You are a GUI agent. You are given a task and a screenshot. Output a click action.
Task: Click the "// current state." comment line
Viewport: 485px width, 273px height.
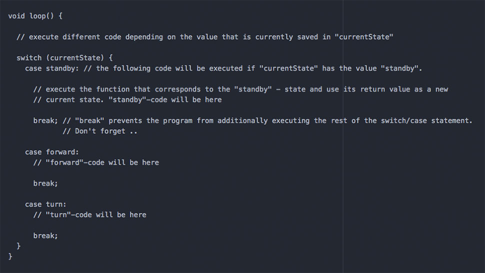coord(127,100)
